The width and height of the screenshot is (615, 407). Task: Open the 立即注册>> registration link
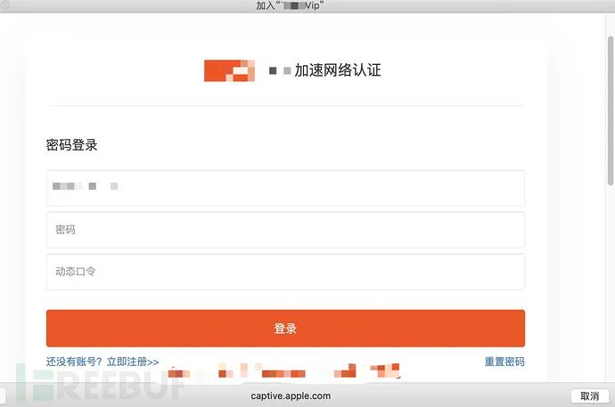coord(133,362)
